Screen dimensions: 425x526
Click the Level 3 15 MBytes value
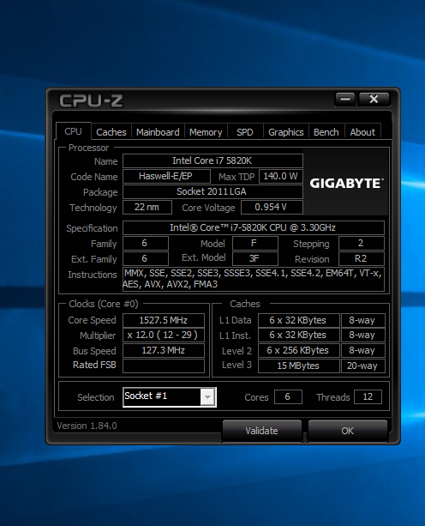coord(298,366)
